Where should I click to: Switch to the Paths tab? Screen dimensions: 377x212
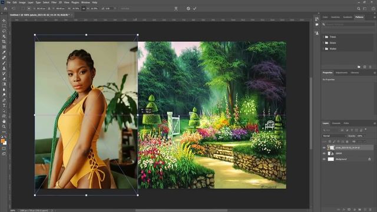346,123
